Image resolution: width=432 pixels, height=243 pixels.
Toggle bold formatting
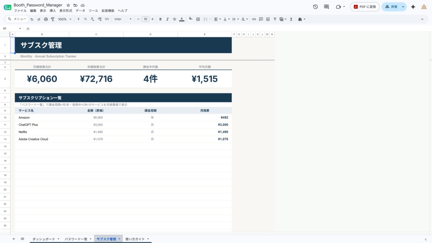[x=160, y=19]
